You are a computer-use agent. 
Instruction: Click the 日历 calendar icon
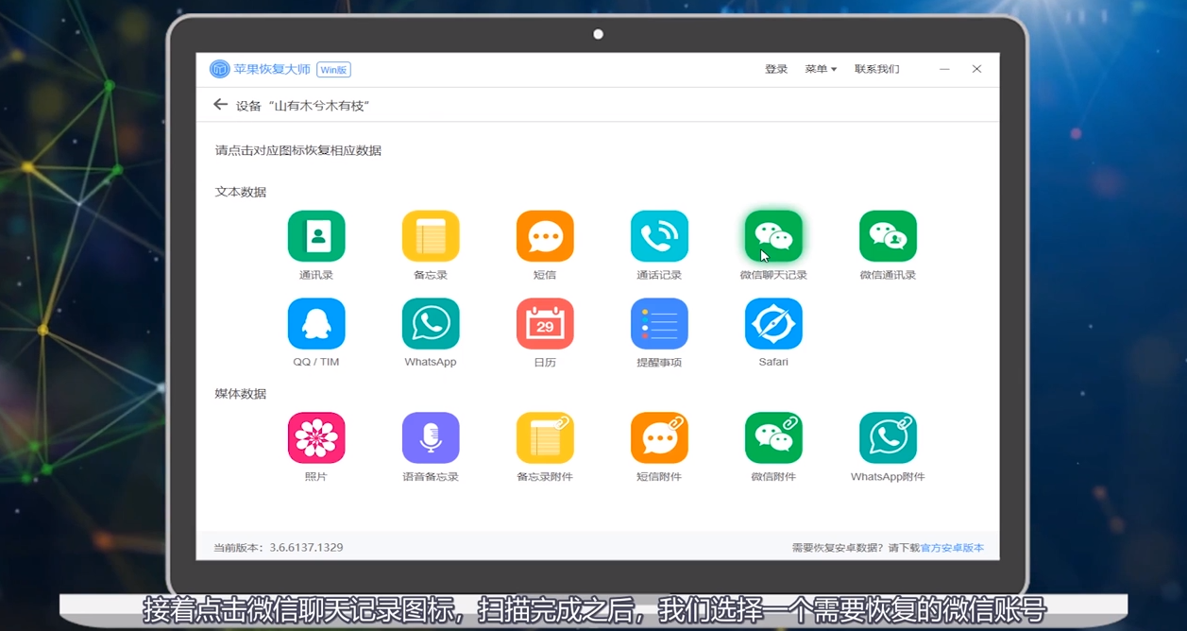(x=545, y=324)
